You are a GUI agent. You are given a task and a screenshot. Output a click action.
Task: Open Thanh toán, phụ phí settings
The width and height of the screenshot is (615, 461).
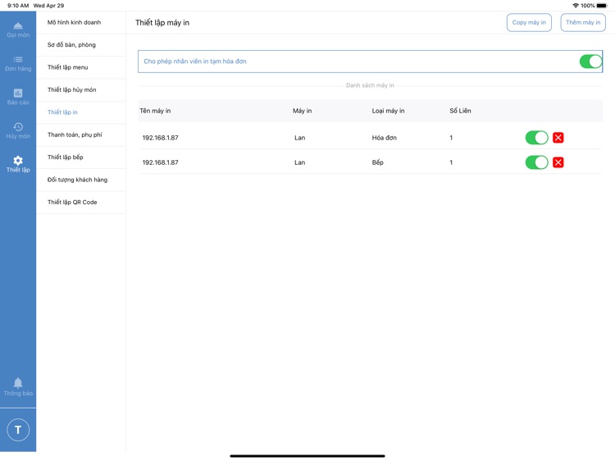[x=81, y=135]
